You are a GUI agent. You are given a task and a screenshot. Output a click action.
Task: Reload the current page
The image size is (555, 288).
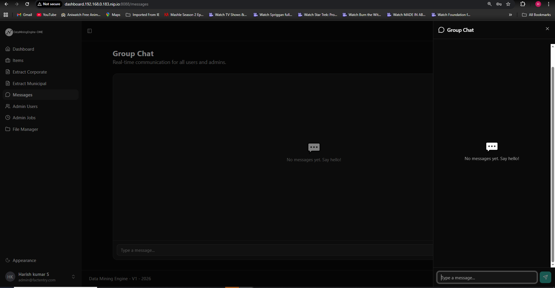[x=27, y=4]
